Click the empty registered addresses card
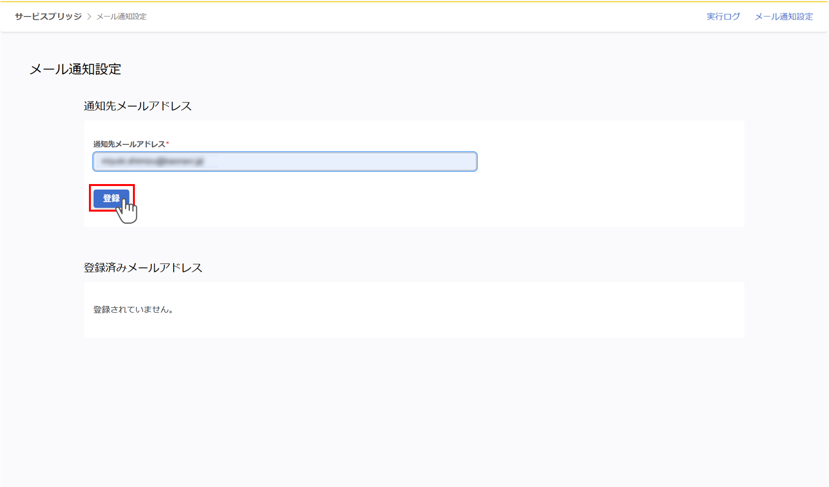This screenshot has height=487, width=829. click(435, 309)
